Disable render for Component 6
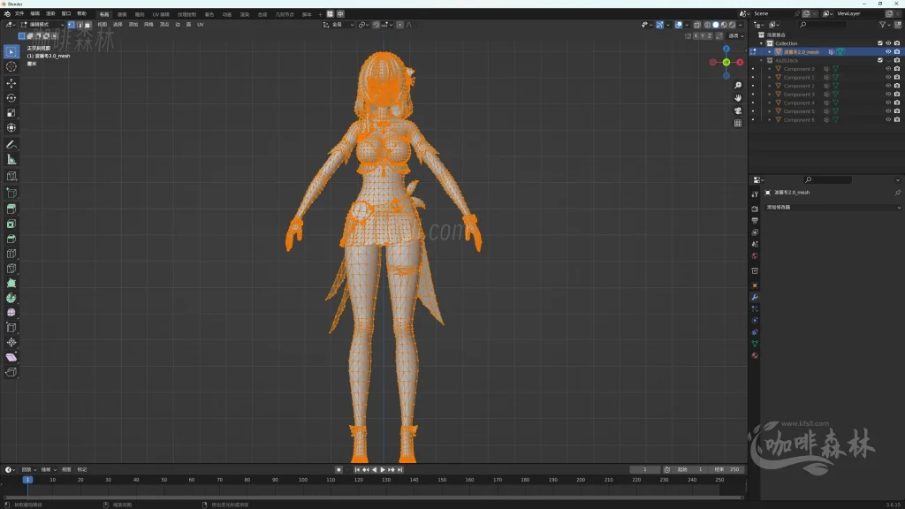 pos(897,119)
